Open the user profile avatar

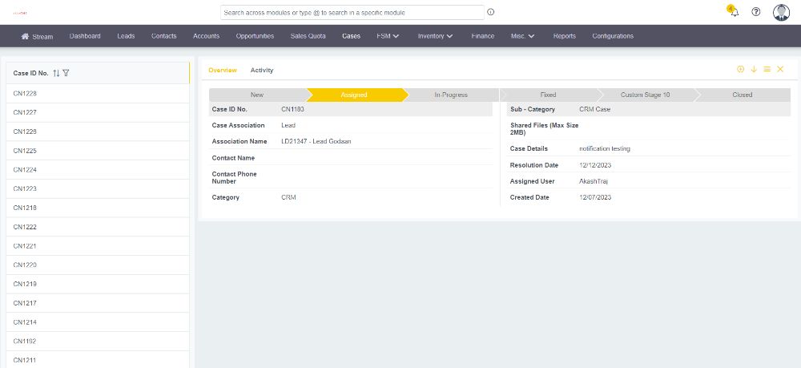(x=781, y=12)
